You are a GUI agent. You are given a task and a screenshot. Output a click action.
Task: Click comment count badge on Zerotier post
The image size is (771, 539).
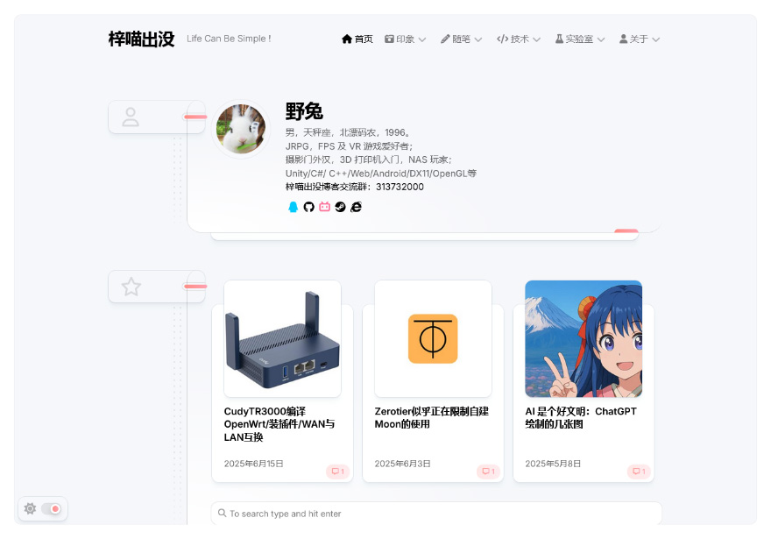(488, 472)
